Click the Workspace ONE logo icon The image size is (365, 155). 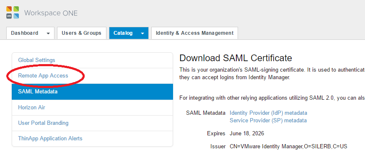point(13,13)
